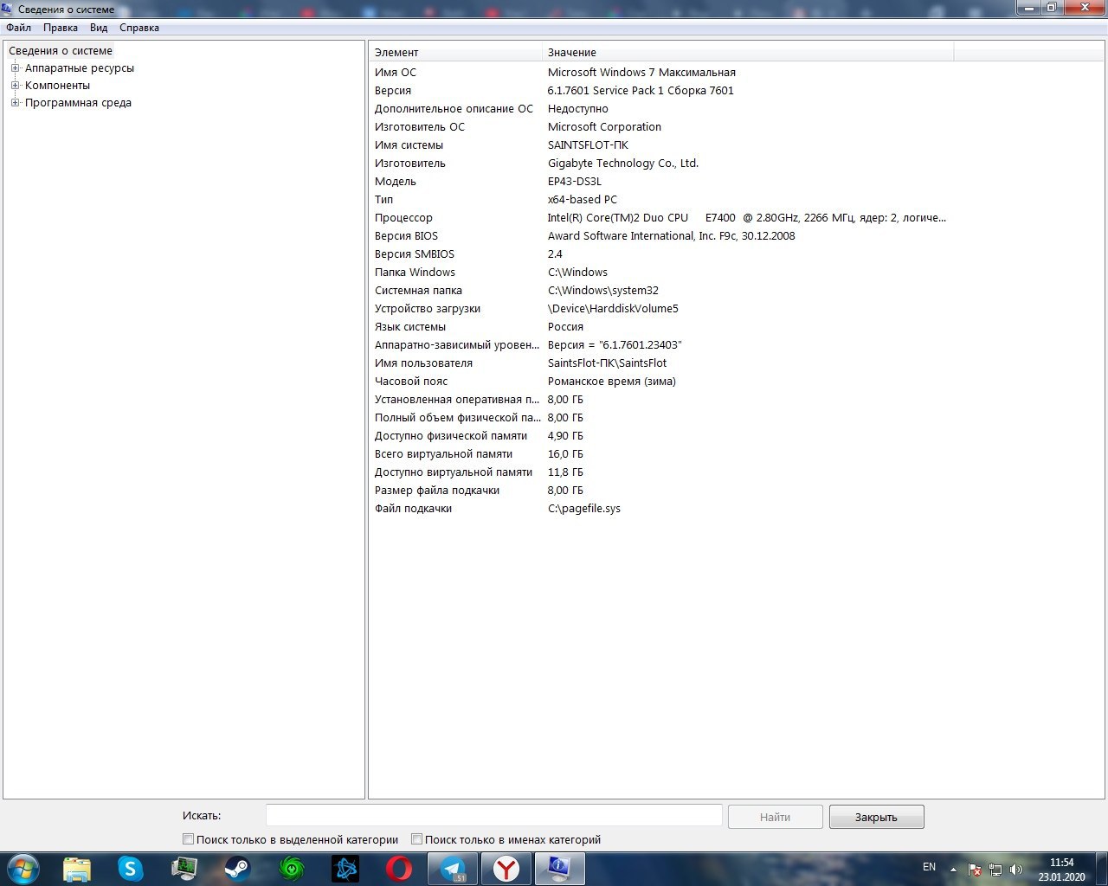
Task: Enable 'Поиск только в именах категорий' checkbox
Action: 416,838
